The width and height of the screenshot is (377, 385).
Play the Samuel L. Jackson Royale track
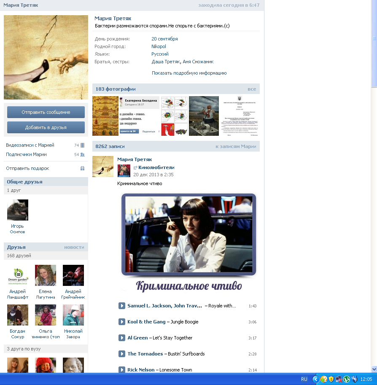coord(121,306)
